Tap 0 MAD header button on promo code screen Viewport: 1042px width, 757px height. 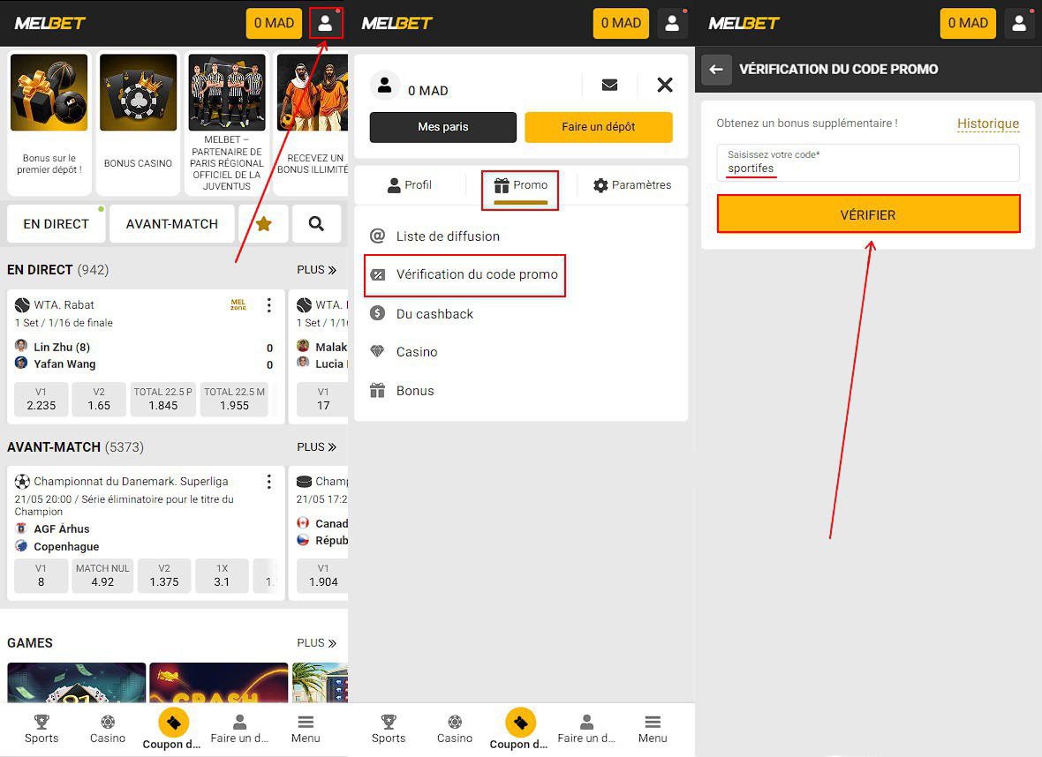(968, 23)
